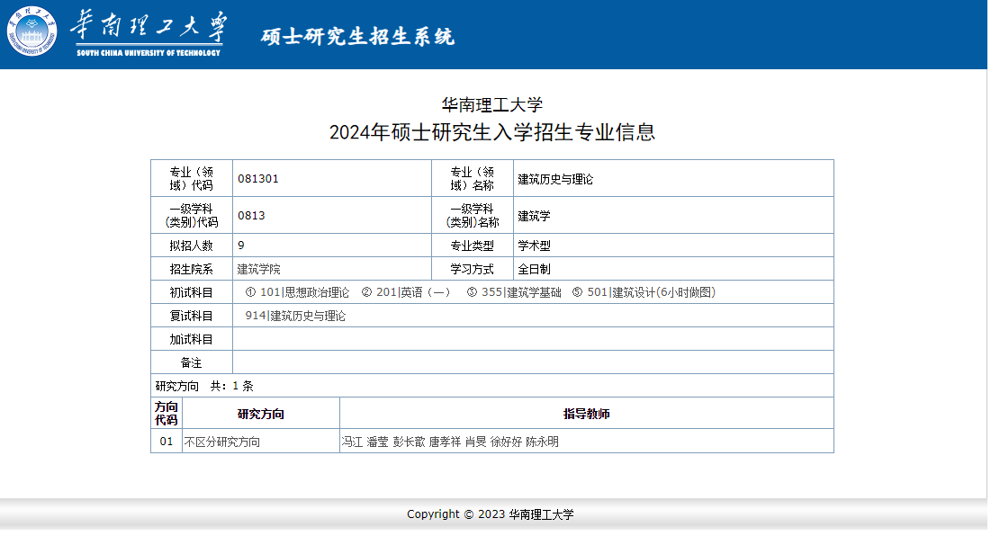Select advisor name 冯江

point(352,442)
